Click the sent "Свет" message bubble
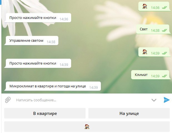 [153, 29]
